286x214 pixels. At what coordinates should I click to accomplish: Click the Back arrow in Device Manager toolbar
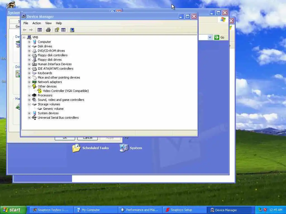coord(25,30)
